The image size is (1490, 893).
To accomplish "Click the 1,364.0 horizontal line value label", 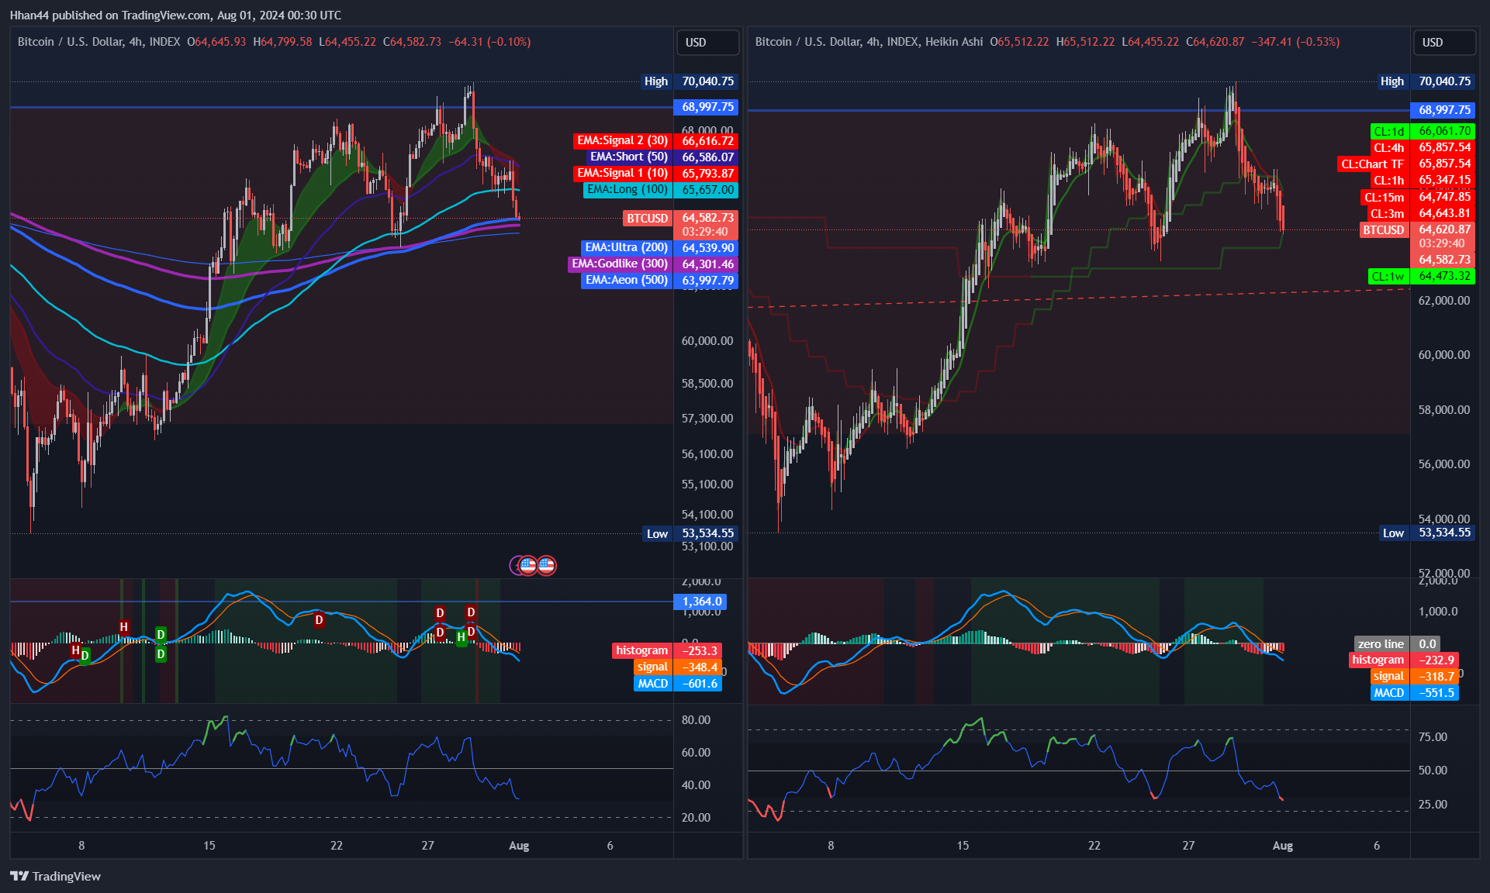I will 701,602.
